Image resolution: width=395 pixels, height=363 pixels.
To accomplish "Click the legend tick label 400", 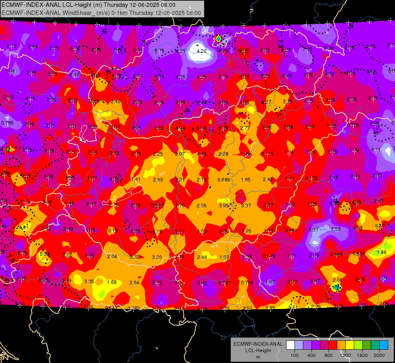I will pyautogui.click(x=311, y=355).
